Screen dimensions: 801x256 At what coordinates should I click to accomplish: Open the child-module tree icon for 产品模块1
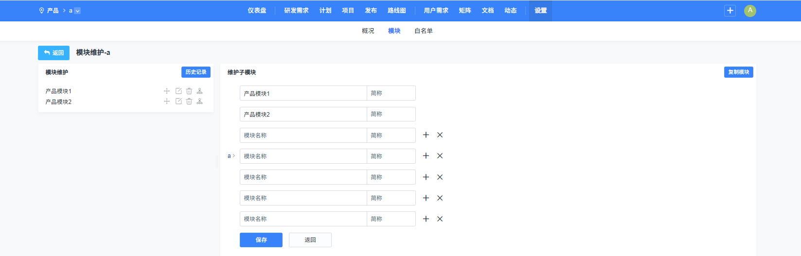click(199, 91)
